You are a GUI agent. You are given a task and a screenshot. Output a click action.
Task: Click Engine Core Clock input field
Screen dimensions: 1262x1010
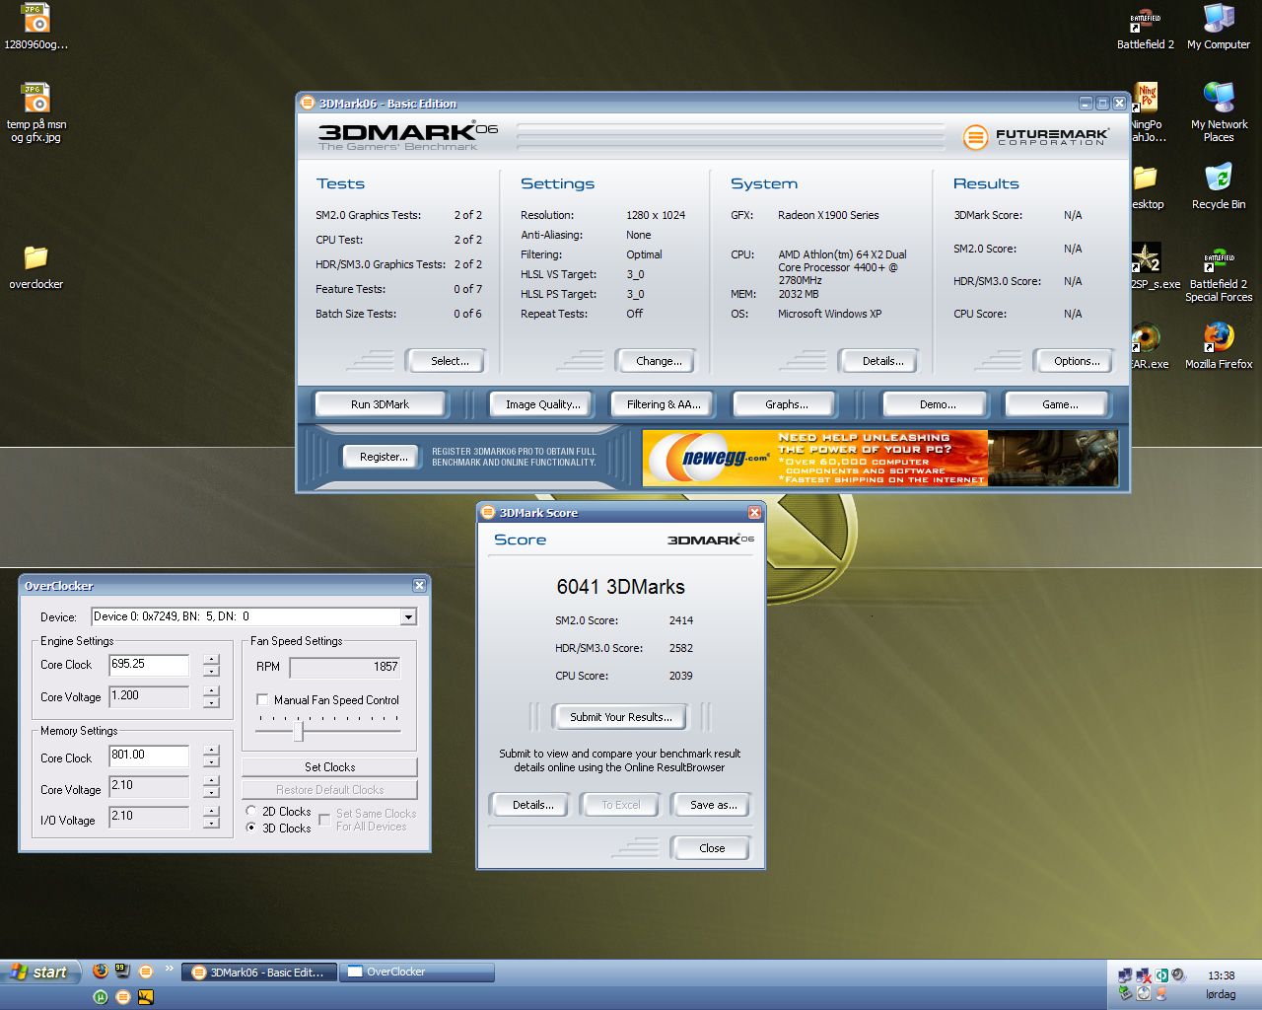pos(149,665)
